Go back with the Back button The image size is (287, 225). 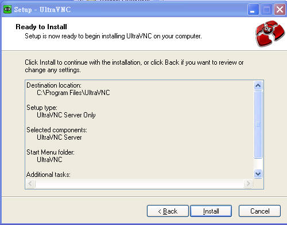point(168,211)
